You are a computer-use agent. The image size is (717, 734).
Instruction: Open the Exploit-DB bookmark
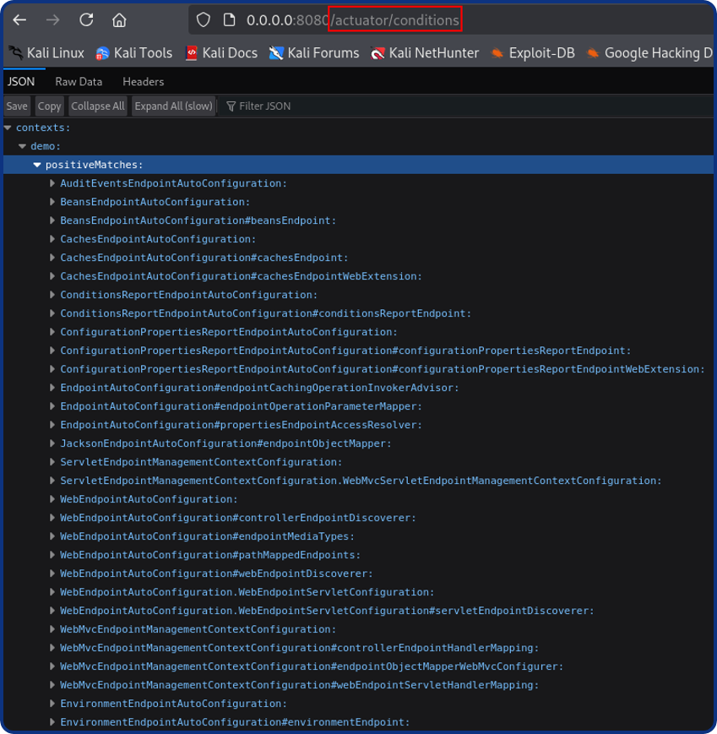tap(543, 52)
